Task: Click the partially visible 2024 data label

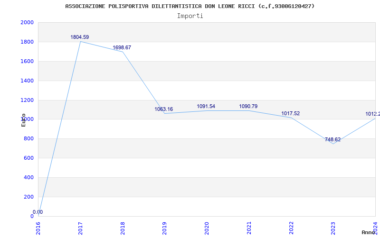Action: point(373,114)
